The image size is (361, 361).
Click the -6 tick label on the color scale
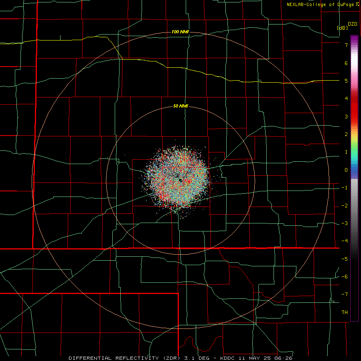point(345,277)
